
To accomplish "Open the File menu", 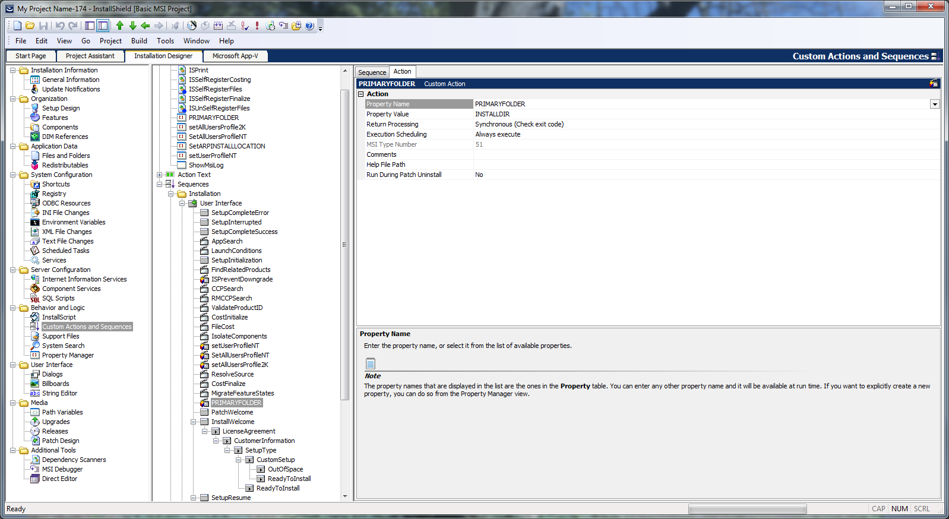I will pos(21,41).
